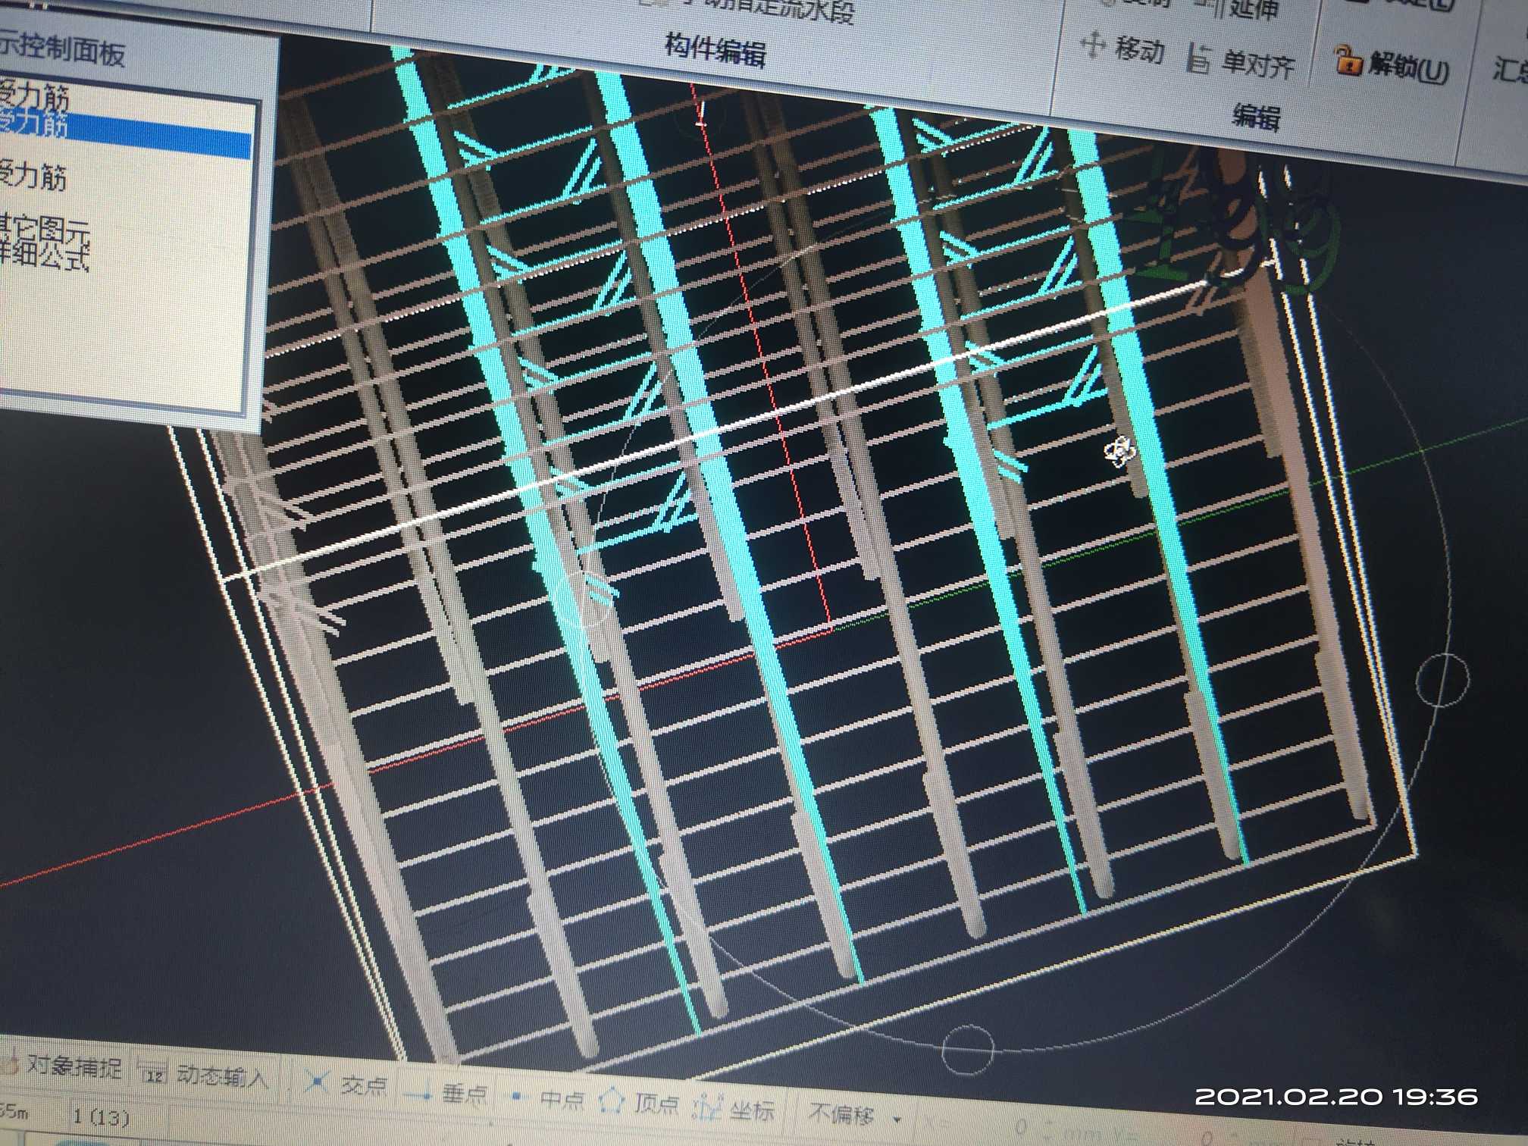Click the display control panel (显示控制面板) title
The width and height of the screenshot is (1528, 1146).
[62, 49]
